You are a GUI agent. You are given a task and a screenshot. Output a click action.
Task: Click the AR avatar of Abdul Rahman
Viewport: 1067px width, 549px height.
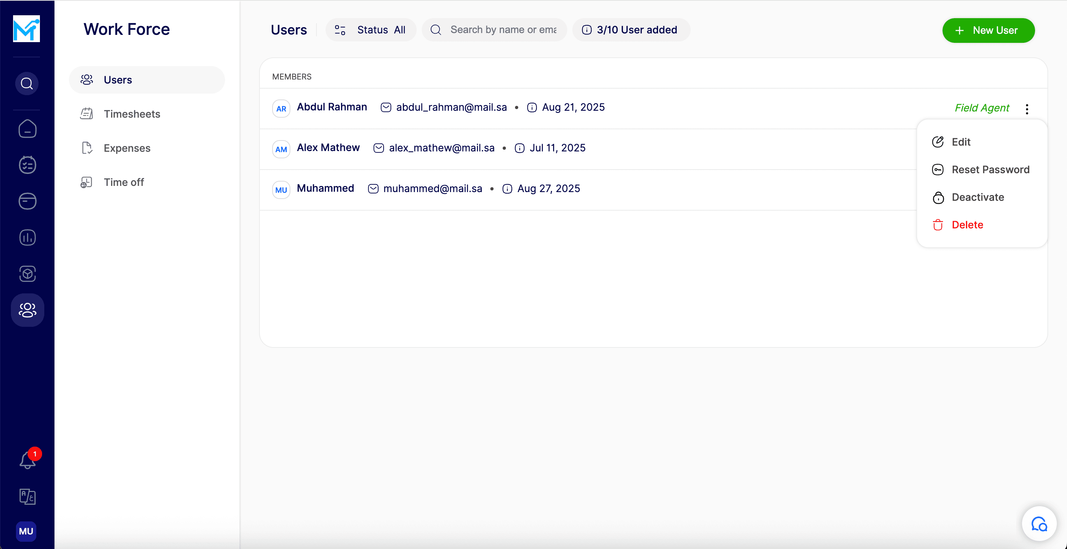281,109
